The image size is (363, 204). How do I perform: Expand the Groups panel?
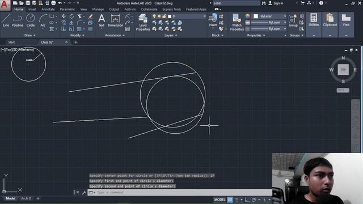tap(296, 35)
